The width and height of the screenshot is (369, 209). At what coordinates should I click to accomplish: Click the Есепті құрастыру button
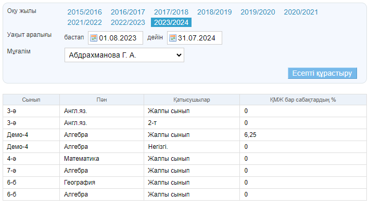[x=322, y=73]
